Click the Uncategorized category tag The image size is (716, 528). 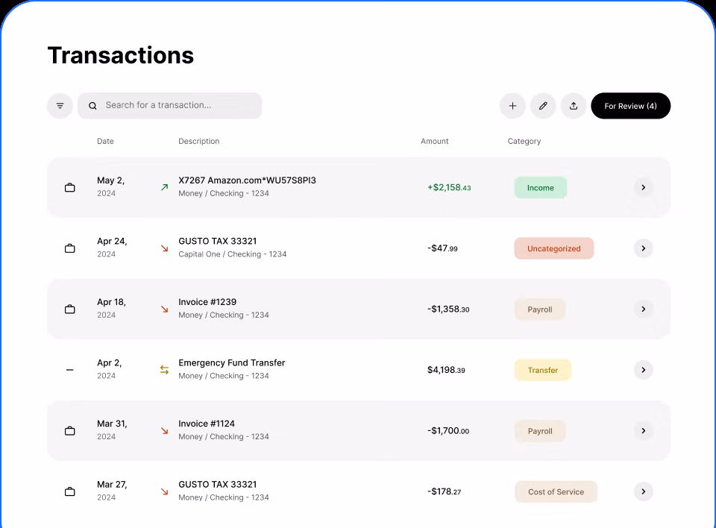click(553, 248)
